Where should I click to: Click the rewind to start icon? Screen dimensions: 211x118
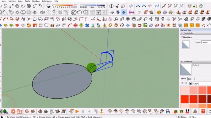(x=89, y=111)
